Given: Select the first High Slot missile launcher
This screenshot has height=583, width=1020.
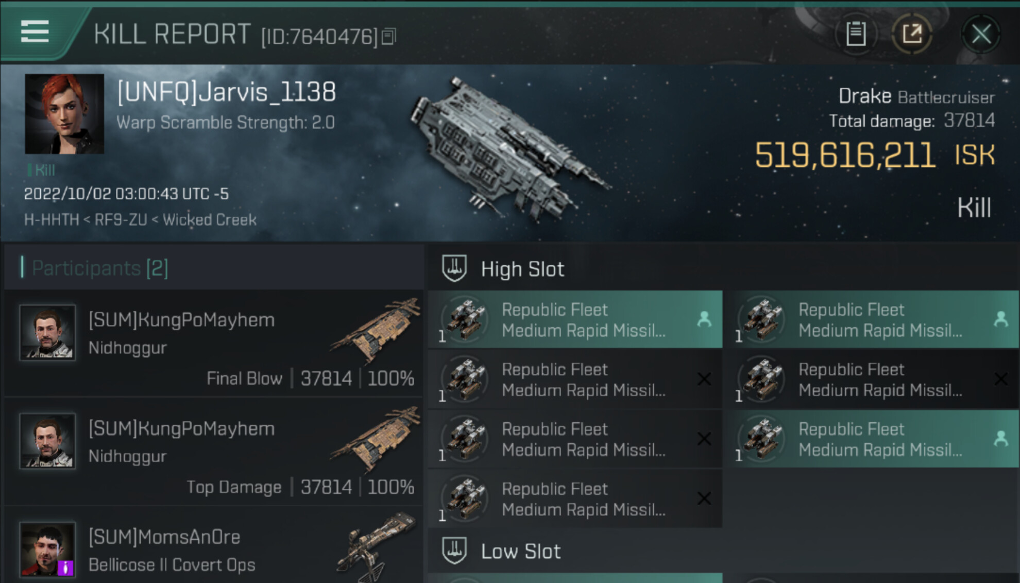Looking at the screenshot, I should 574,320.
